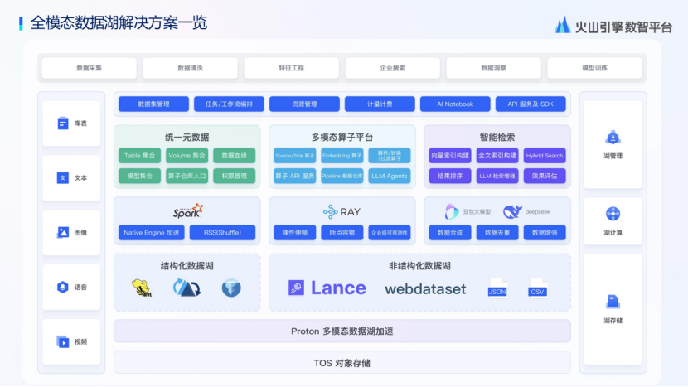
Task: Click the 图像 image icon
Action: click(x=63, y=233)
